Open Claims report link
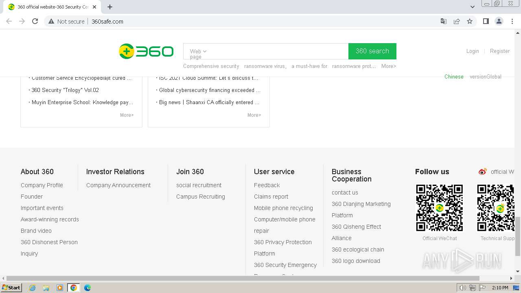Screen dimensions: 521x293 tap(271, 197)
